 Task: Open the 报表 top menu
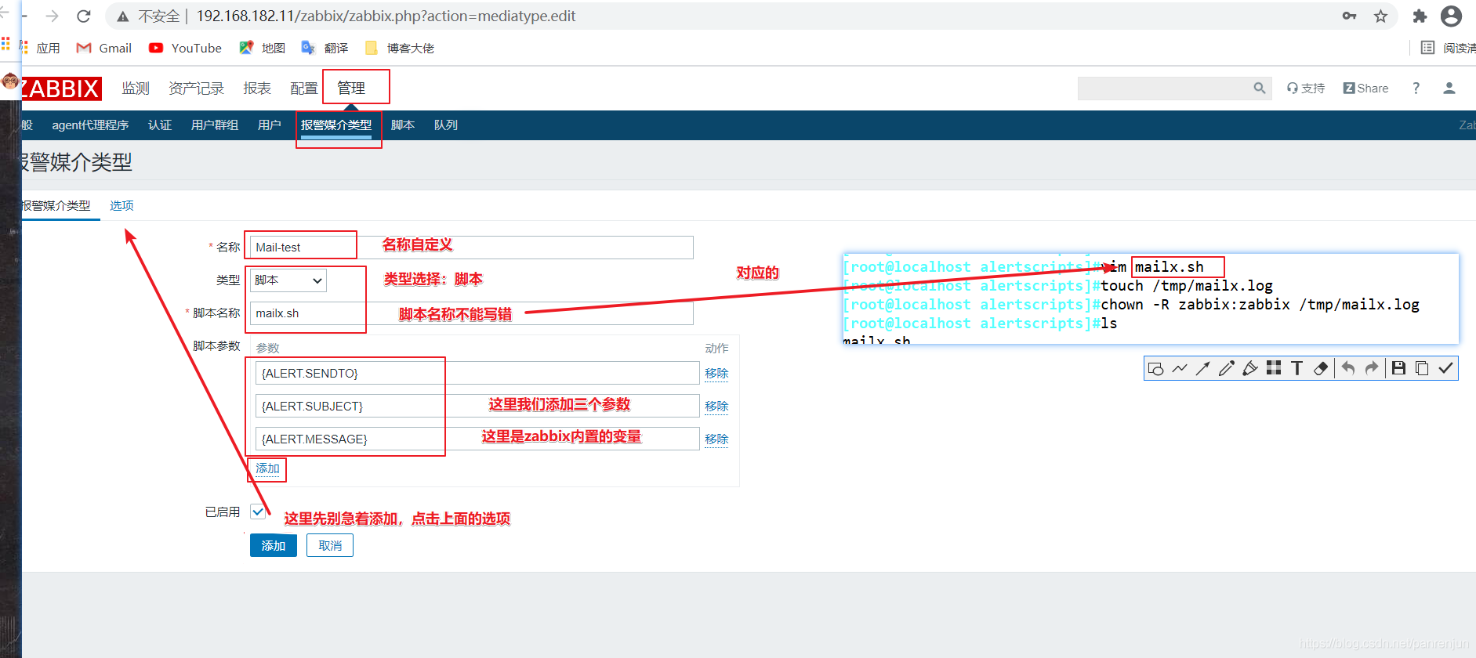click(x=257, y=89)
